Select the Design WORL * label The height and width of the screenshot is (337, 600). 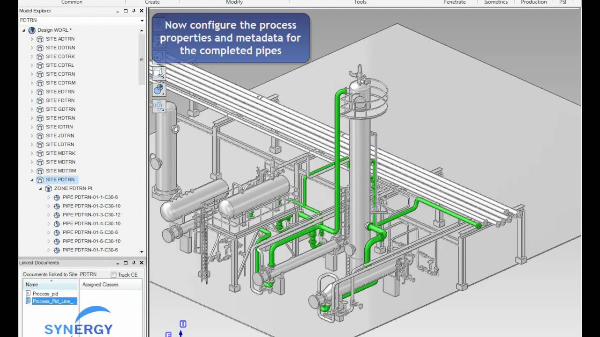pyautogui.click(x=54, y=30)
